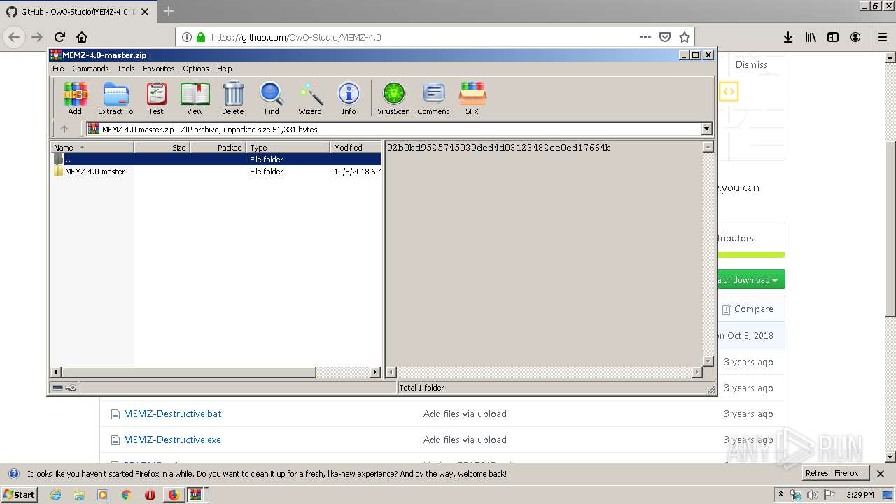Viewport: 896px width, 504px height.
Task: Click the Comment toolbar icon
Action: coord(433,98)
